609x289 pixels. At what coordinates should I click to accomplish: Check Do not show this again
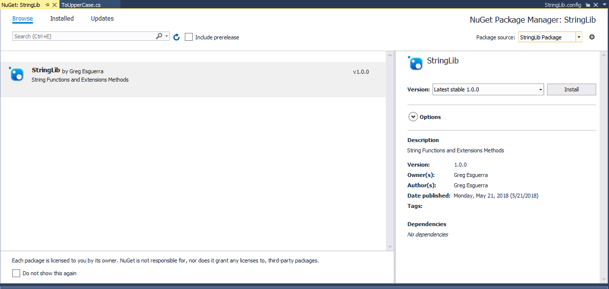(16, 273)
